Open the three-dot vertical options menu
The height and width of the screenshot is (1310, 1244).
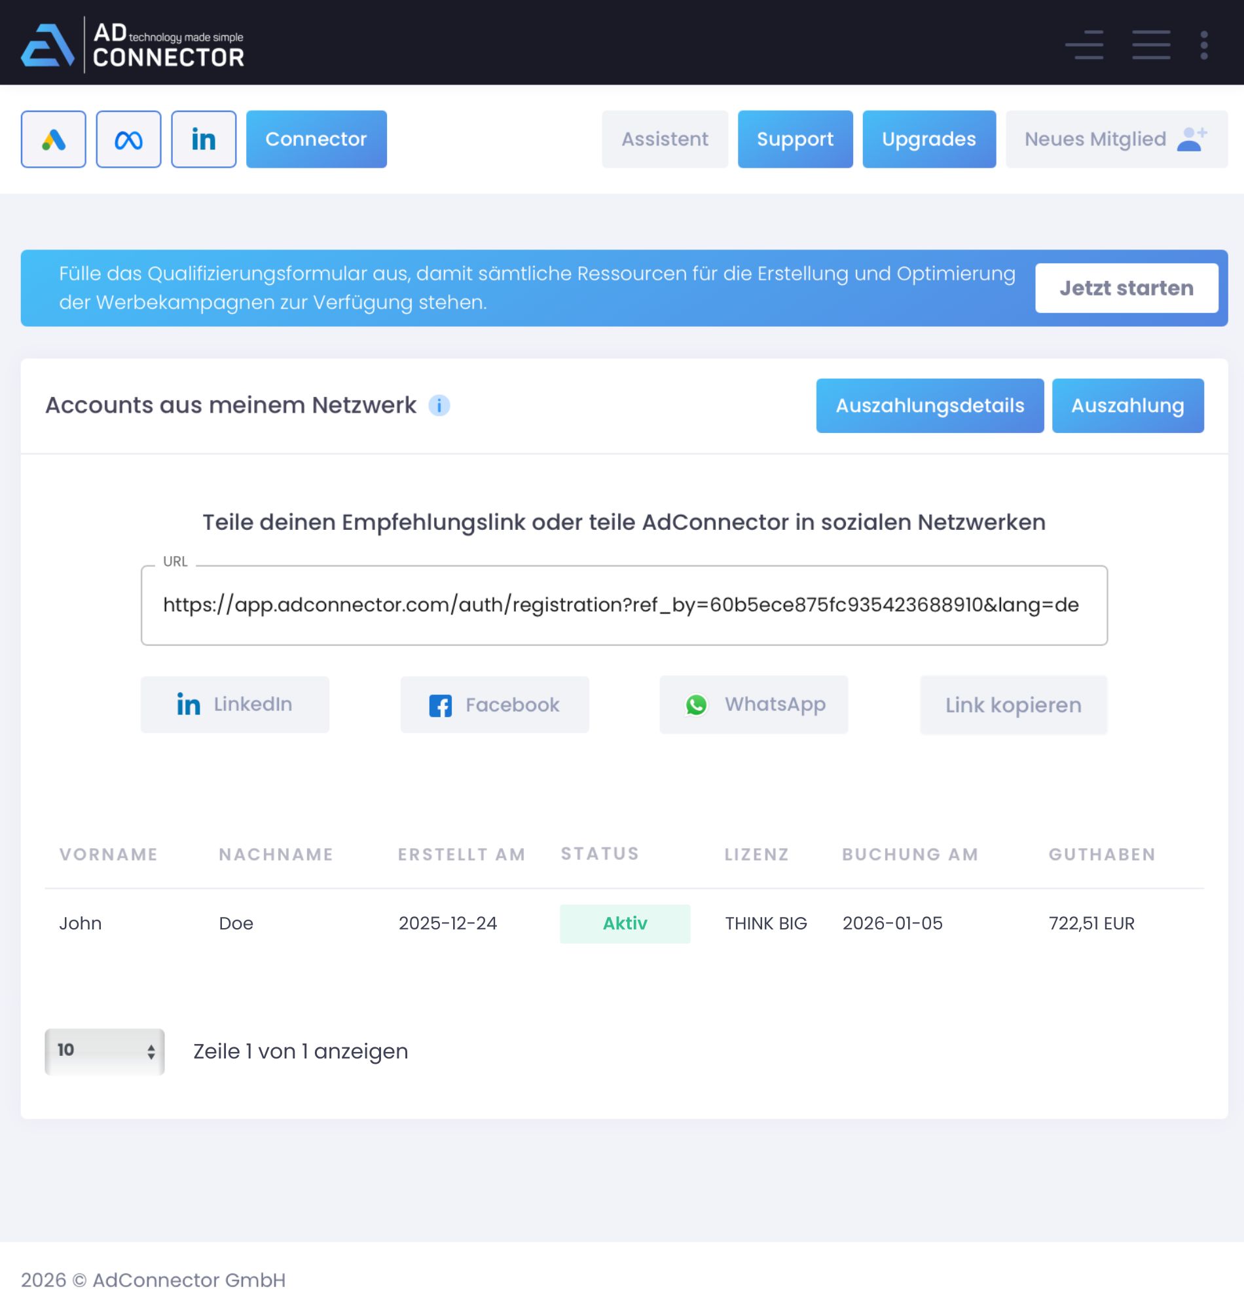[x=1203, y=45]
